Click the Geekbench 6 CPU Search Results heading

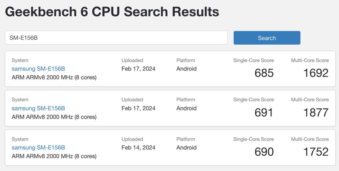112,12
